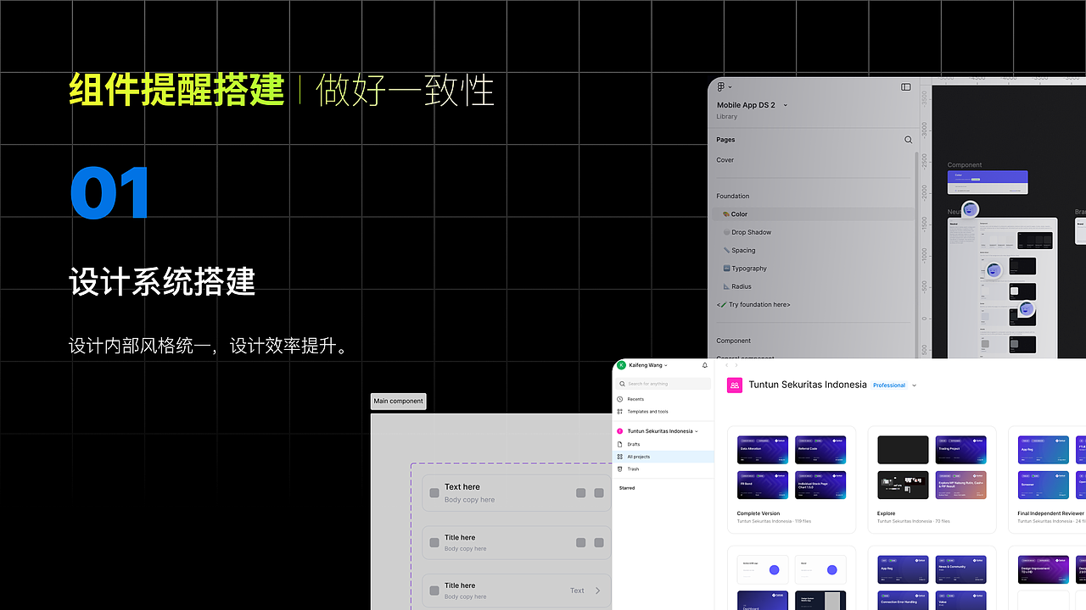Click the pink team icon beside Tuntun Sekuritas Indonesia
This screenshot has width=1086, height=610.
[x=735, y=385]
